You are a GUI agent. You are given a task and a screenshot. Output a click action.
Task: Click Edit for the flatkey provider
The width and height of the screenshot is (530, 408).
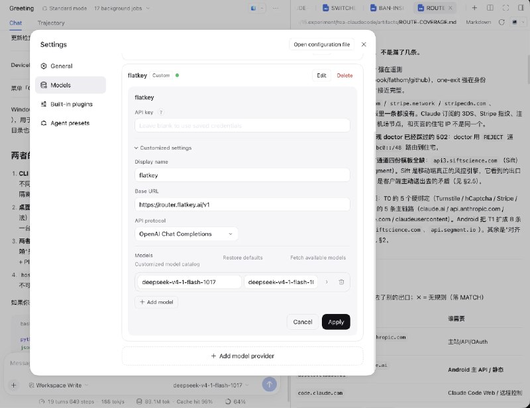click(x=321, y=76)
